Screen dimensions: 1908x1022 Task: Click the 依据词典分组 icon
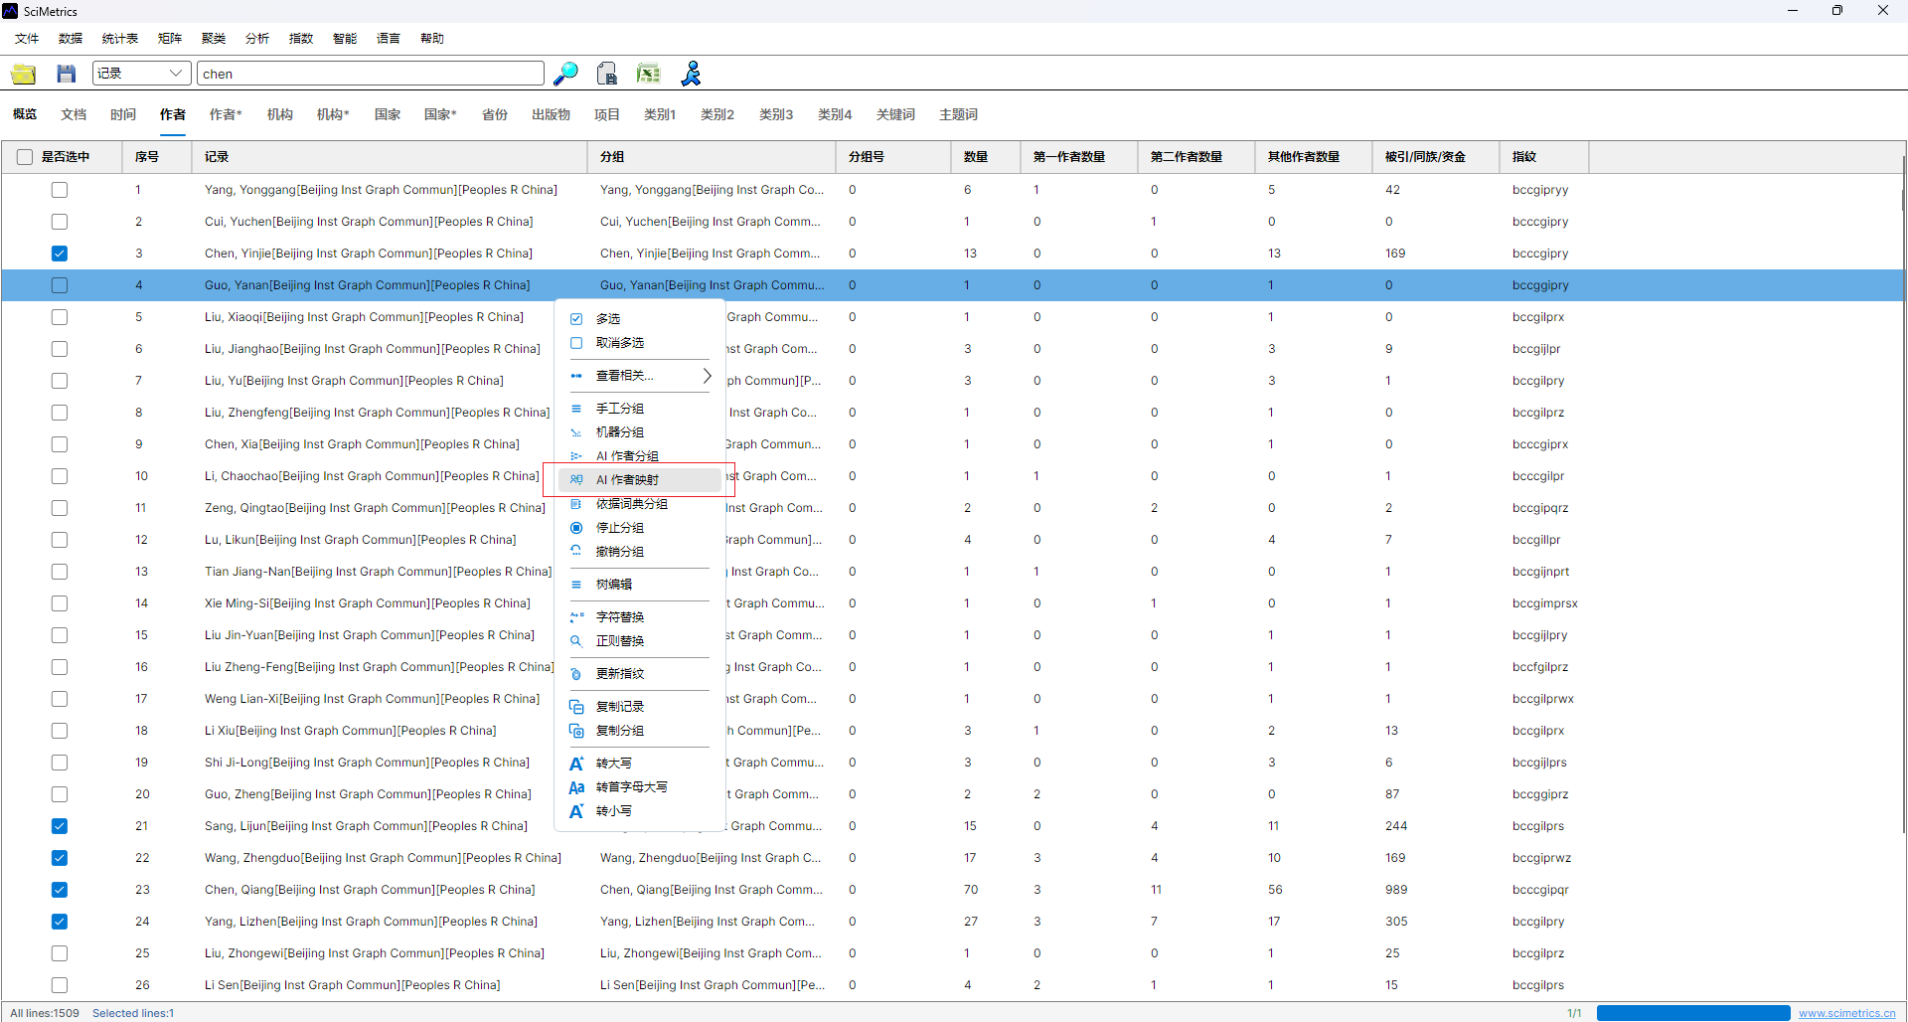576,504
